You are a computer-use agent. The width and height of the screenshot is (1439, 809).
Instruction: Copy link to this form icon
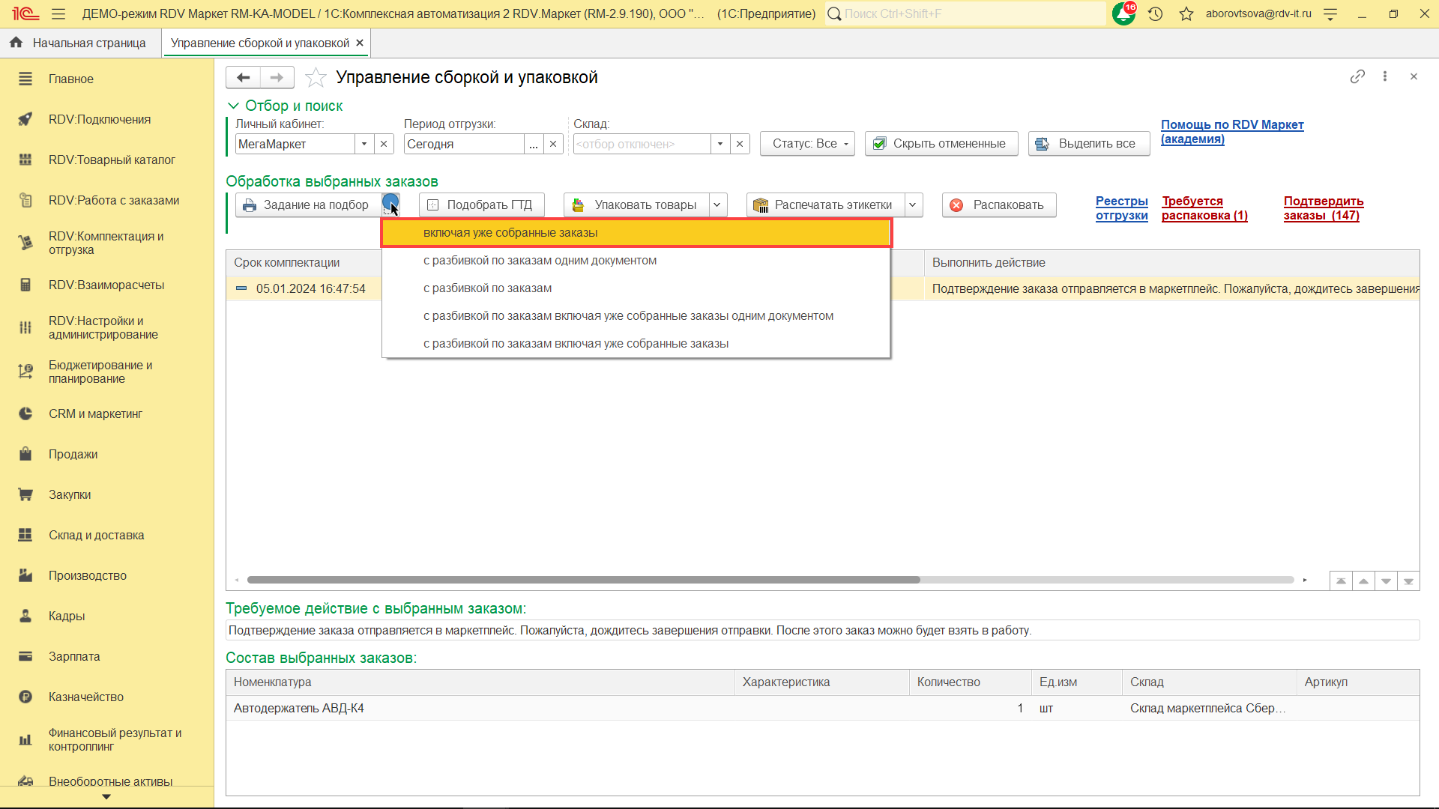pyautogui.click(x=1357, y=76)
